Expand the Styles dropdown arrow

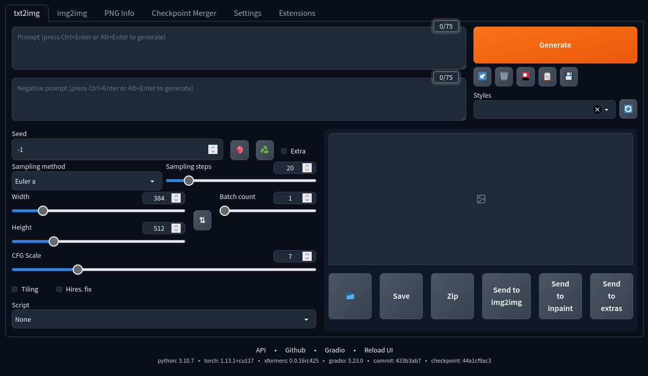pyautogui.click(x=607, y=109)
